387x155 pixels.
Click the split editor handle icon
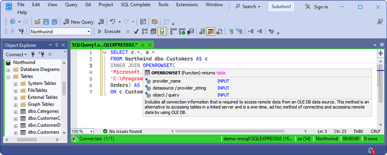(380, 53)
